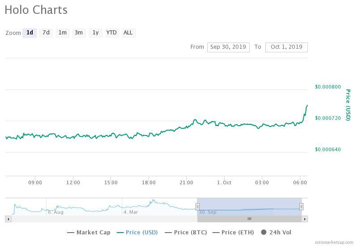Image resolution: width=358 pixels, height=246 pixels.
Task: Toggle Market Cap series in legend
Action: (x=89, y=232)
